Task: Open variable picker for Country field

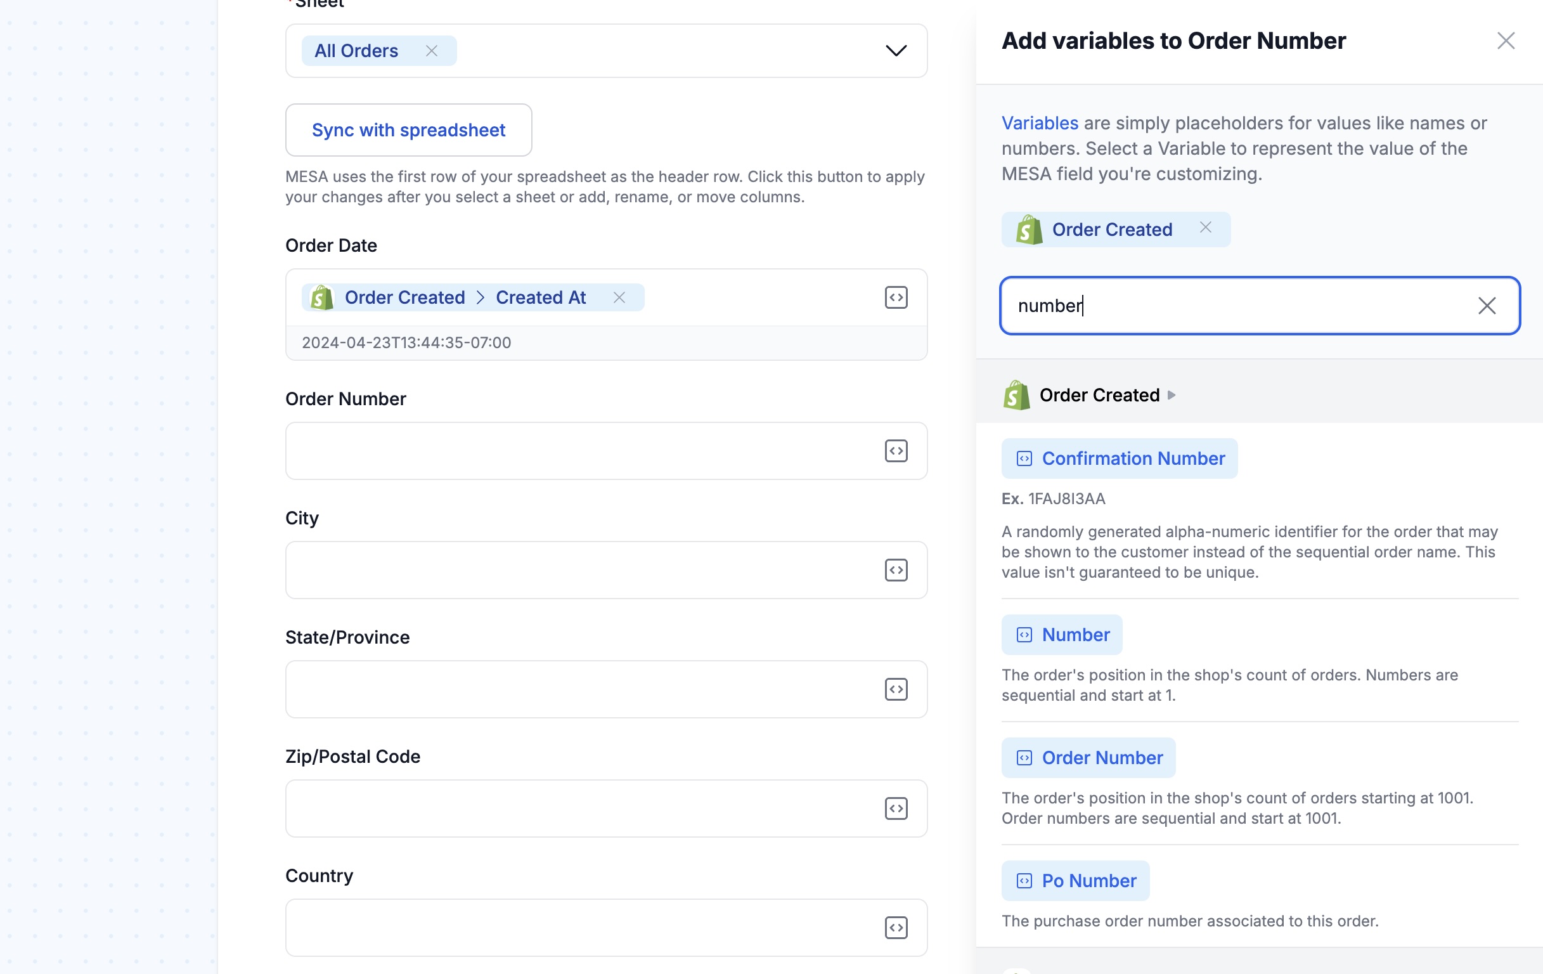Action: [x=896, y=928]
